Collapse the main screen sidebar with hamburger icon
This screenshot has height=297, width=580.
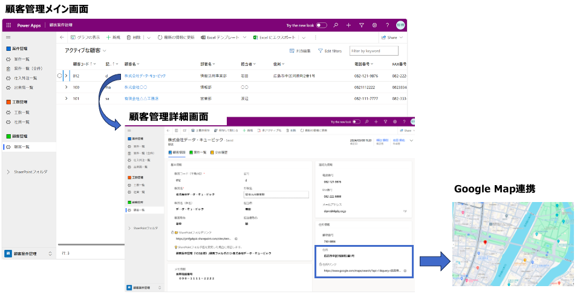8,38
